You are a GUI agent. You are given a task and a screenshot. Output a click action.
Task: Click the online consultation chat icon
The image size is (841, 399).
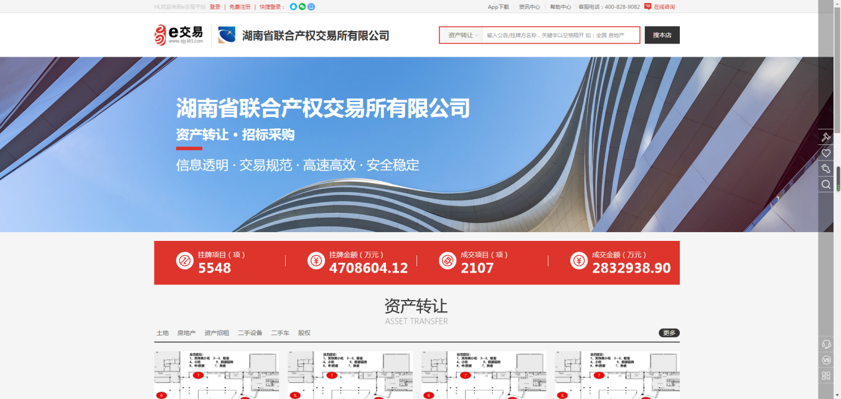coord(648,7)
